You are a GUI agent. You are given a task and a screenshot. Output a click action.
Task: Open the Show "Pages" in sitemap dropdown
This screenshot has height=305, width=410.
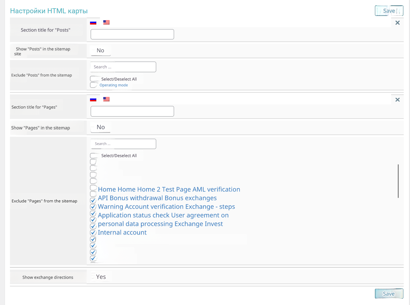click(x=101, y=127)
